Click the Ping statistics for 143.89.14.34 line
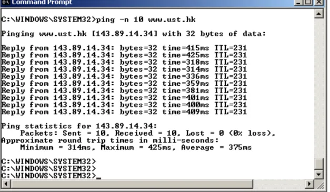 (x=79, y=126)
